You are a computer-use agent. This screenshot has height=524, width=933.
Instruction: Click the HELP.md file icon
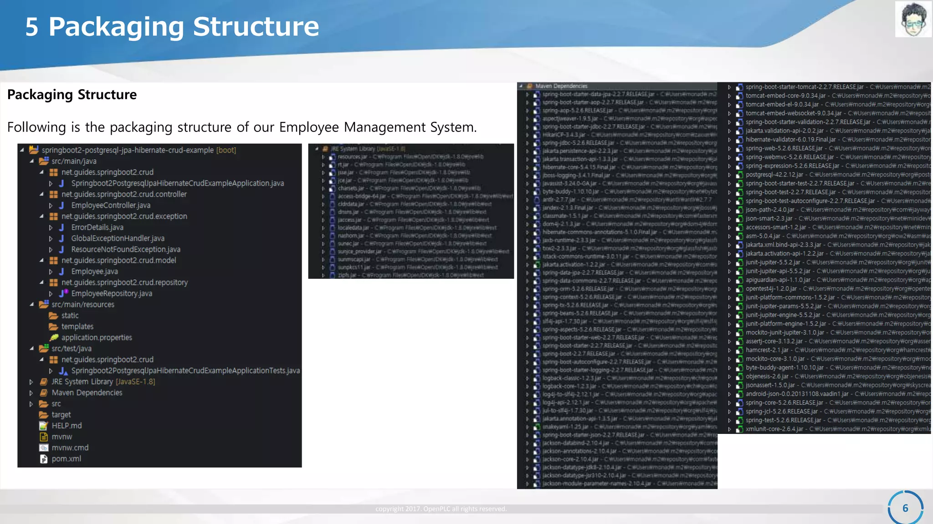pyautogui.click(x=44, y=426)
